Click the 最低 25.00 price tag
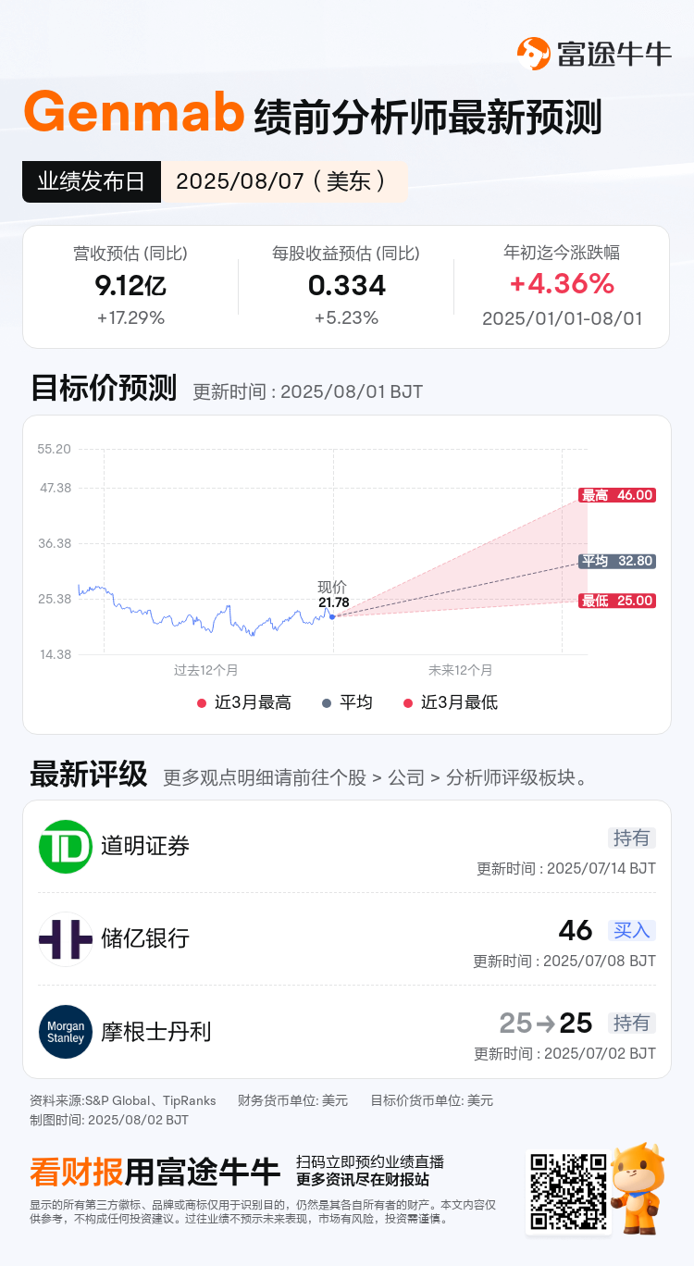This screenshot has height=1266, width=694. coord(617,601)
